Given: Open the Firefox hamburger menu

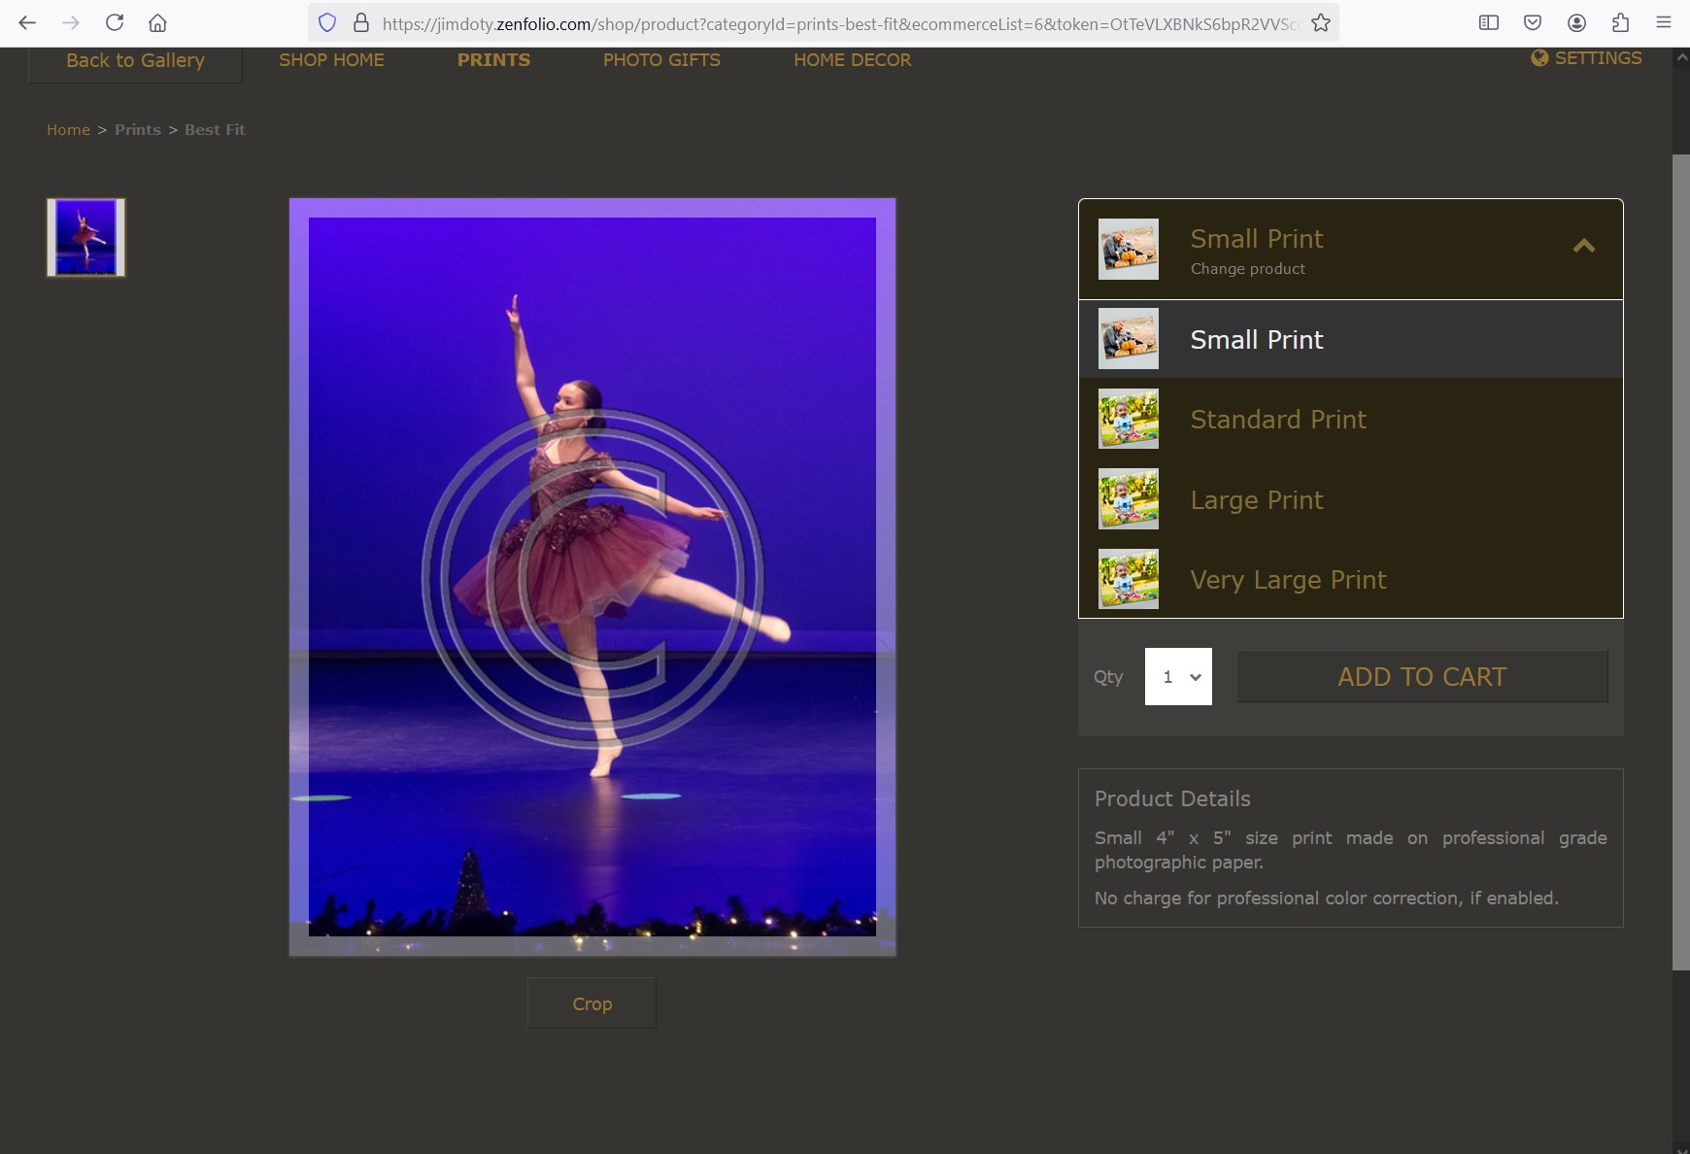Looking at the screenshot, I should tap(1664, 22).
